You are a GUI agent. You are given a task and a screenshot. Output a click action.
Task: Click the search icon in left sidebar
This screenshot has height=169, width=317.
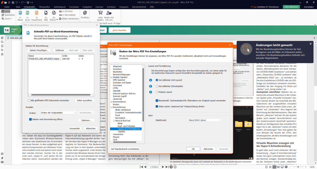pos(2,42)
